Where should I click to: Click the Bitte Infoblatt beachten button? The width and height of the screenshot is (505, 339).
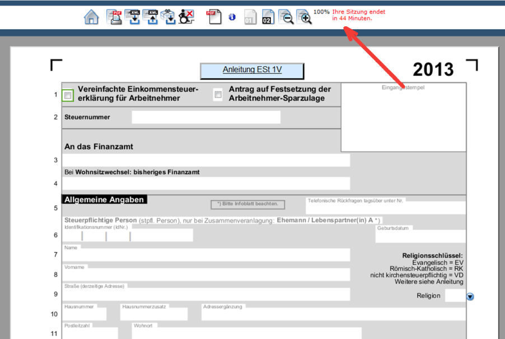(x=247, y=205)
